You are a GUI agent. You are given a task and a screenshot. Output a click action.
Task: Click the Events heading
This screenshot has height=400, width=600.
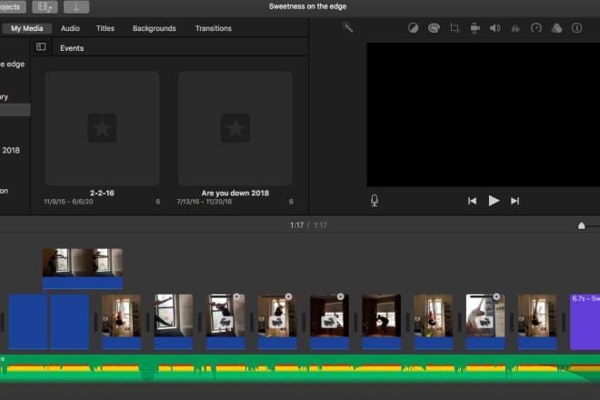72,48
